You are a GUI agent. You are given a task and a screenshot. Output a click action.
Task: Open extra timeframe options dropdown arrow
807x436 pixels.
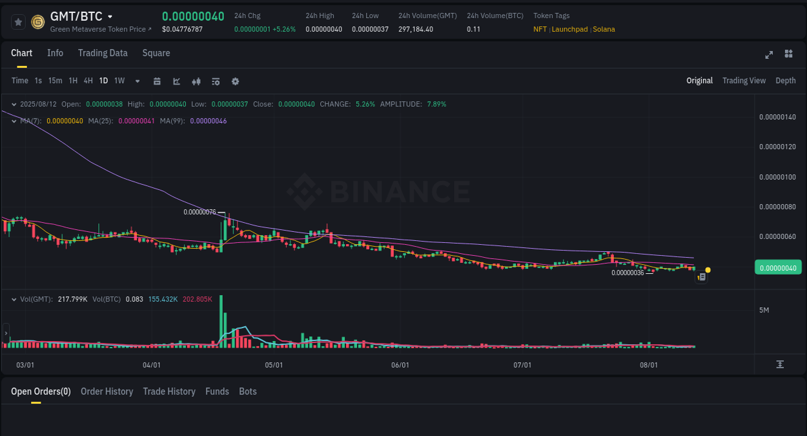137,81
